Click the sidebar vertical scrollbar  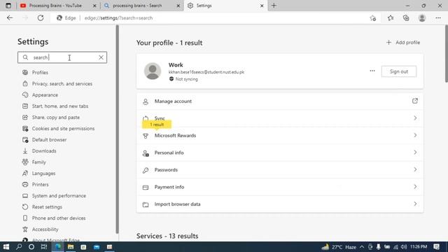[117, 129]
